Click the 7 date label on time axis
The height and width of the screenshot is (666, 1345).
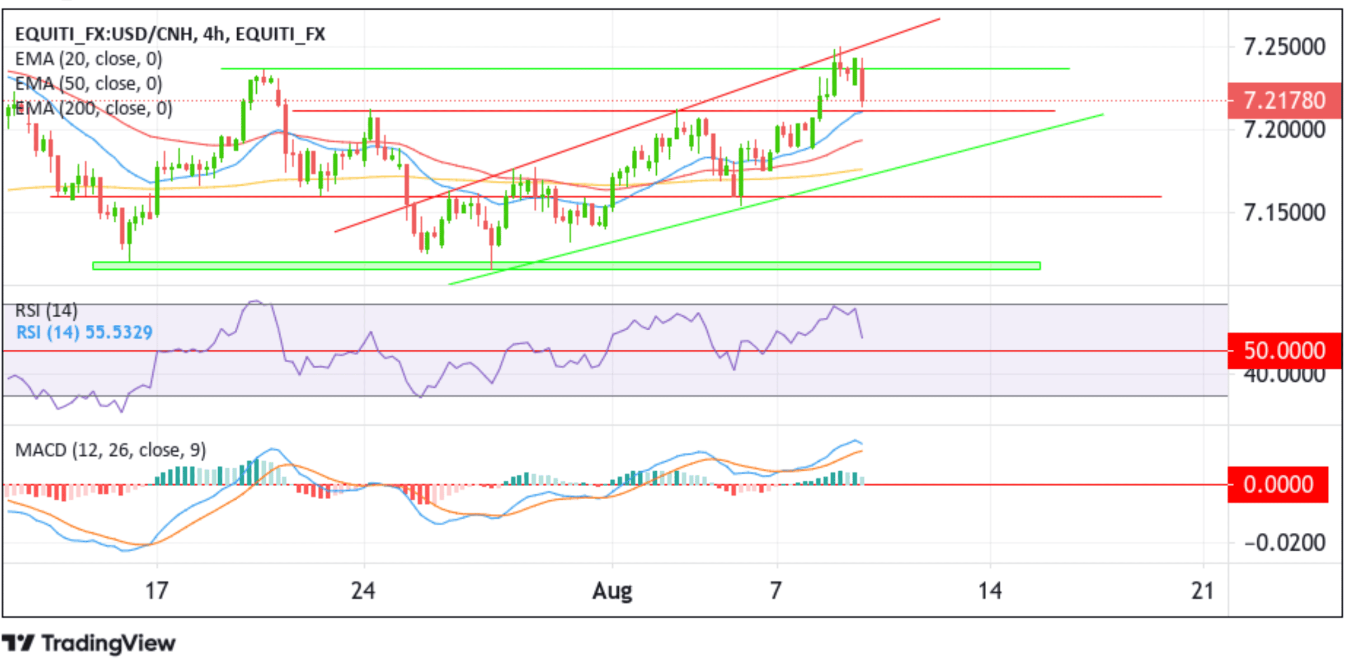tap(776, 591)
